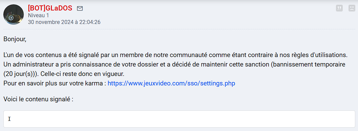Image resolution: width=358 pixels, height=131 pixels.
Task: Open the envelope private message icon
Action: pyautogui.click(x=80, y=9)
